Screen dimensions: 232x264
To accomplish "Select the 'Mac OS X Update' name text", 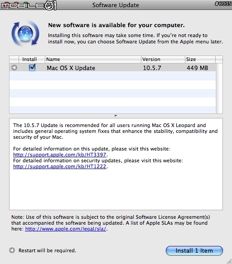I will pos(71,68).
